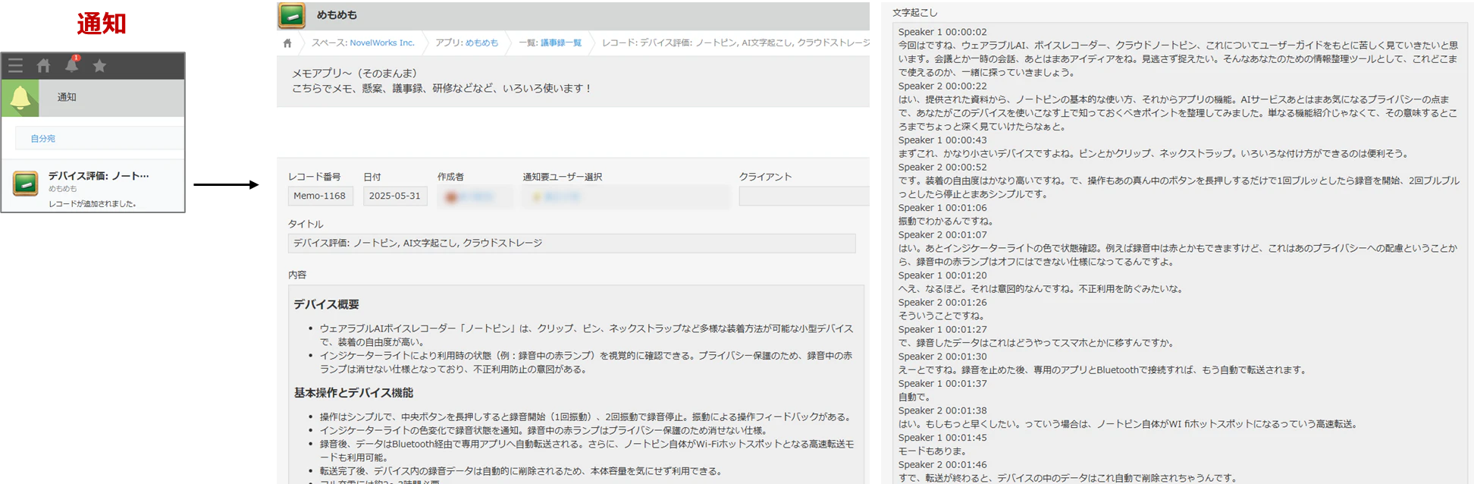Click the Speaker 2 00:01:30 line
This screenshot has height=484, width=1474.
[942, 357]
